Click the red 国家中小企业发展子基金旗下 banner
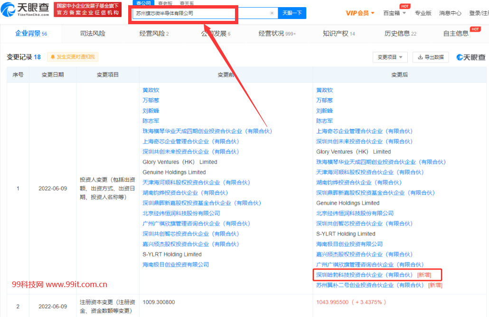 [88, 9]
